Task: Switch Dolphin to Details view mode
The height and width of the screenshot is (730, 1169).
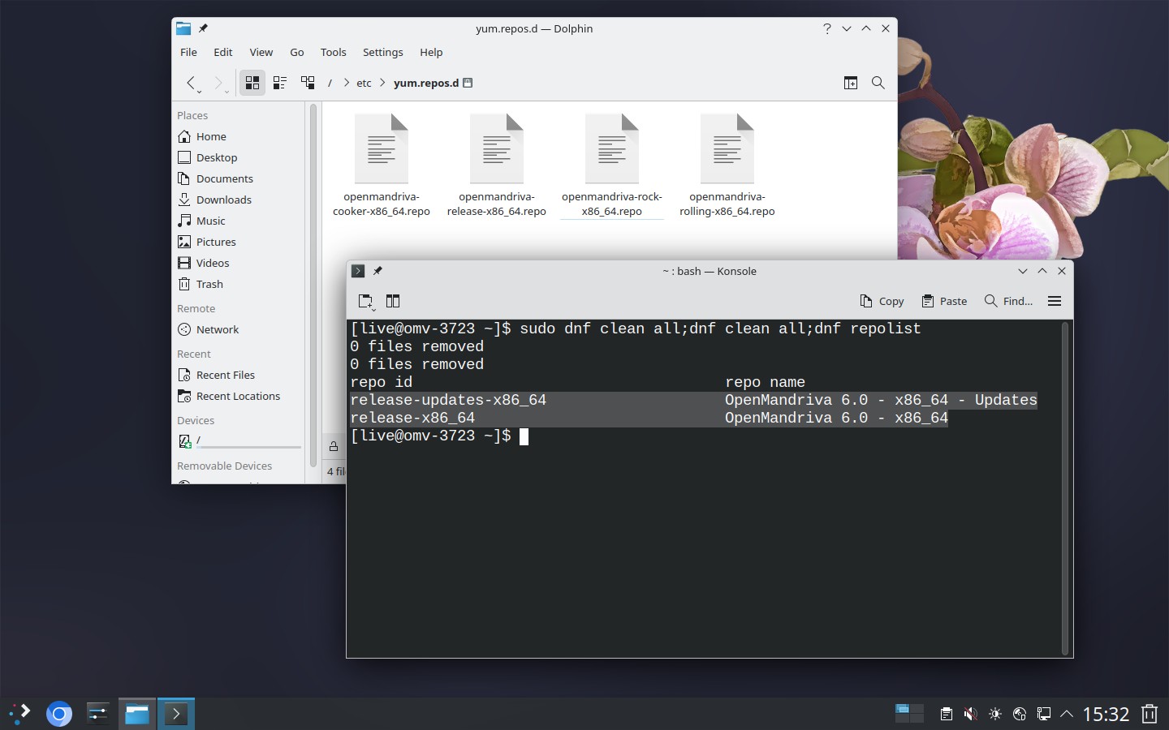Action: coord(308,83)
